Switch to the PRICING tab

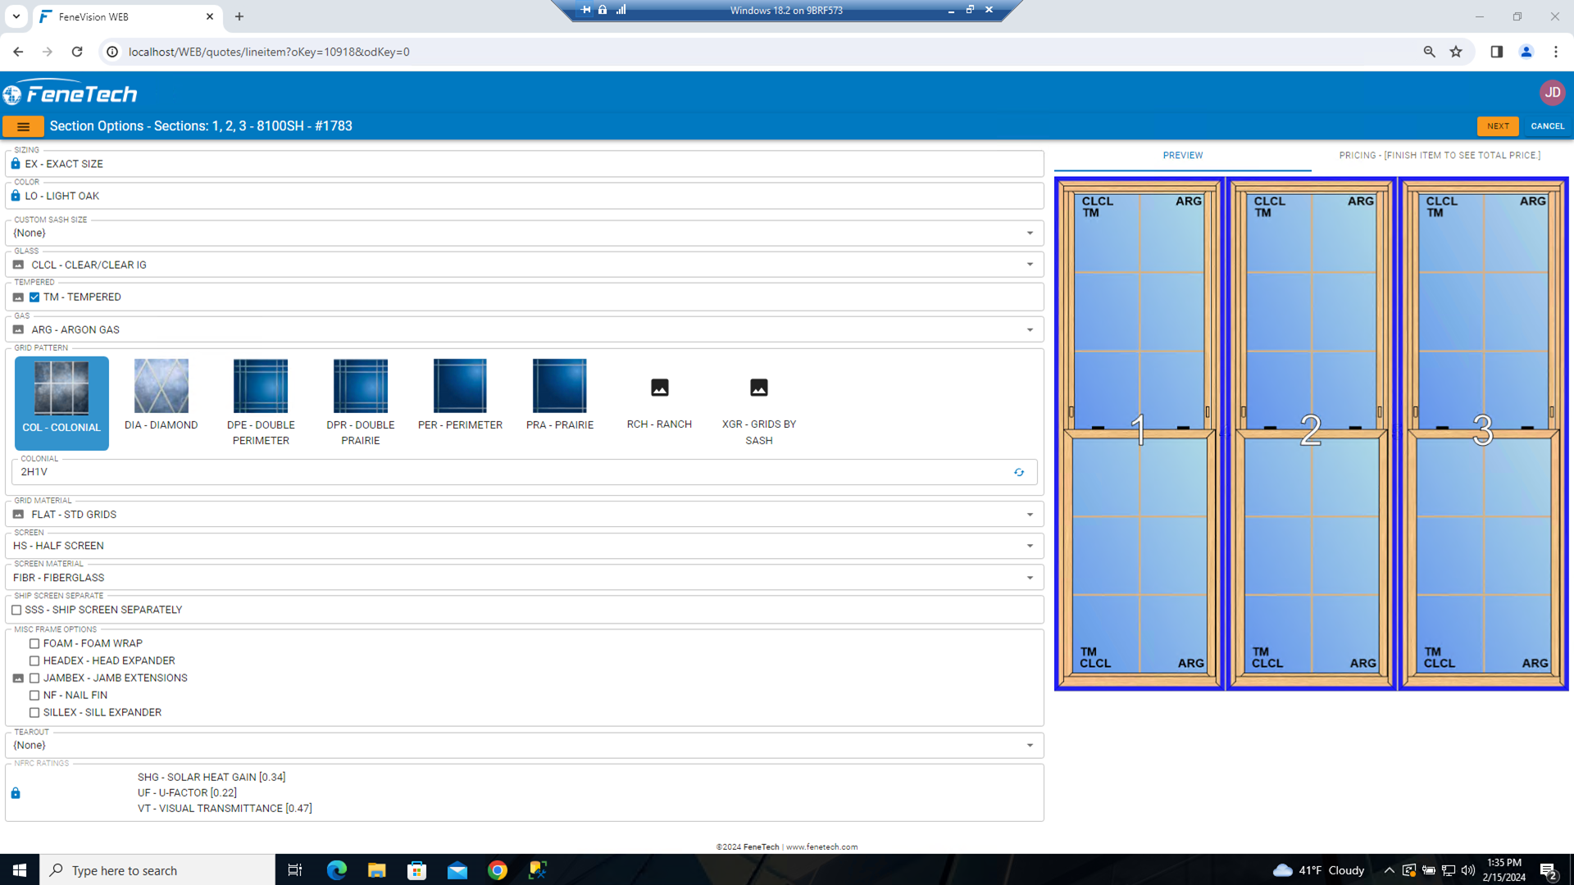point(1440,156)
